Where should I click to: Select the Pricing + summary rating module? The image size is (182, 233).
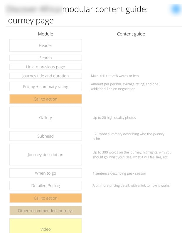point(45,87)
